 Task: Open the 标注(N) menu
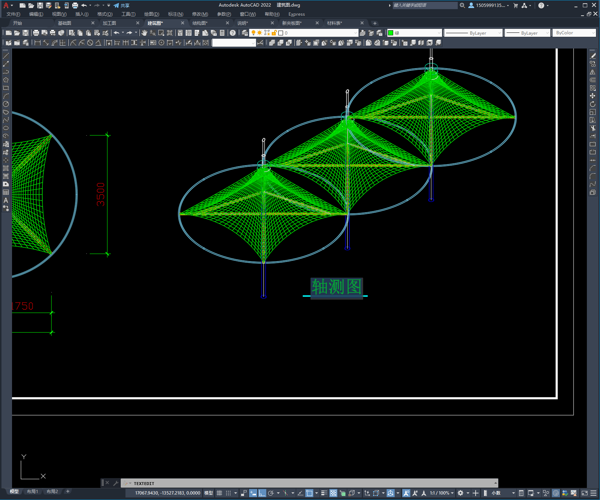[175, 14]
